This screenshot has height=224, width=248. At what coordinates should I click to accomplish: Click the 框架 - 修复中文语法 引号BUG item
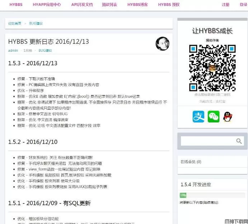click(x=42, y=114)
